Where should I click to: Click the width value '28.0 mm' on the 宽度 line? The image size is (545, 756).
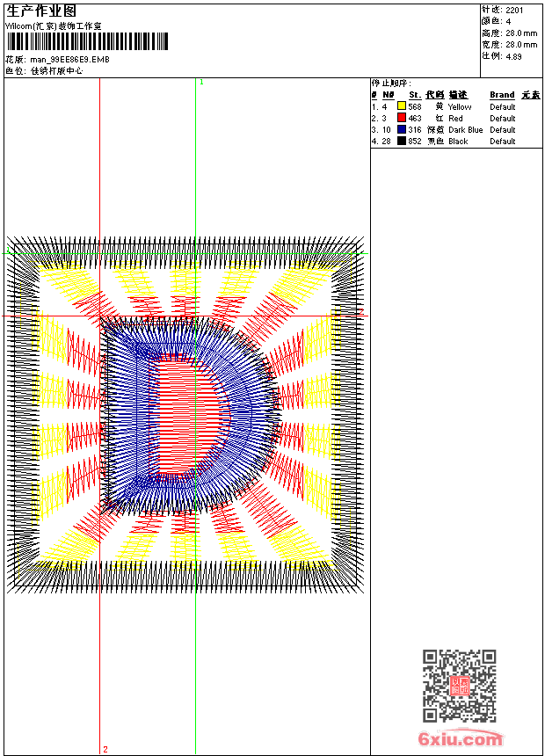pyautogui.click(x=521, y=45)
